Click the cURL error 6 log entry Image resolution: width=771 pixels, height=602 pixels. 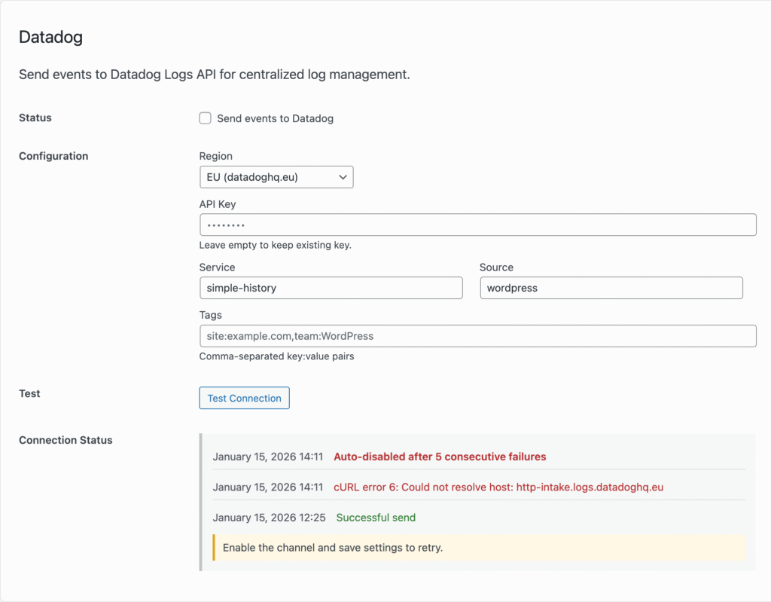point(498,487)
